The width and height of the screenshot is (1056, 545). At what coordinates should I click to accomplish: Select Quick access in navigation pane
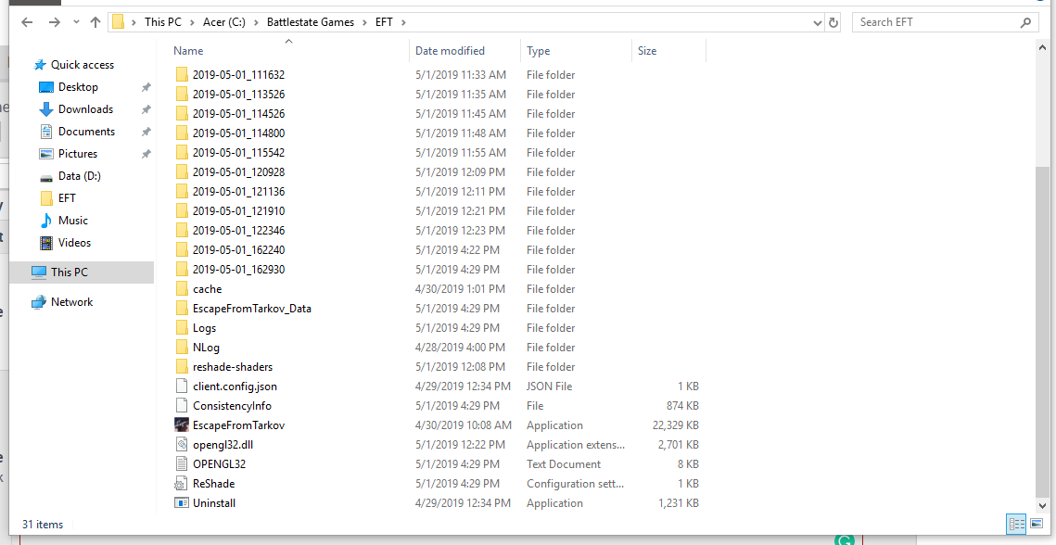point(83,65)
